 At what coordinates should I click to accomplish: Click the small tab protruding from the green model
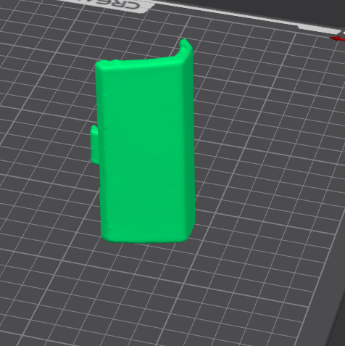[94, 144]
